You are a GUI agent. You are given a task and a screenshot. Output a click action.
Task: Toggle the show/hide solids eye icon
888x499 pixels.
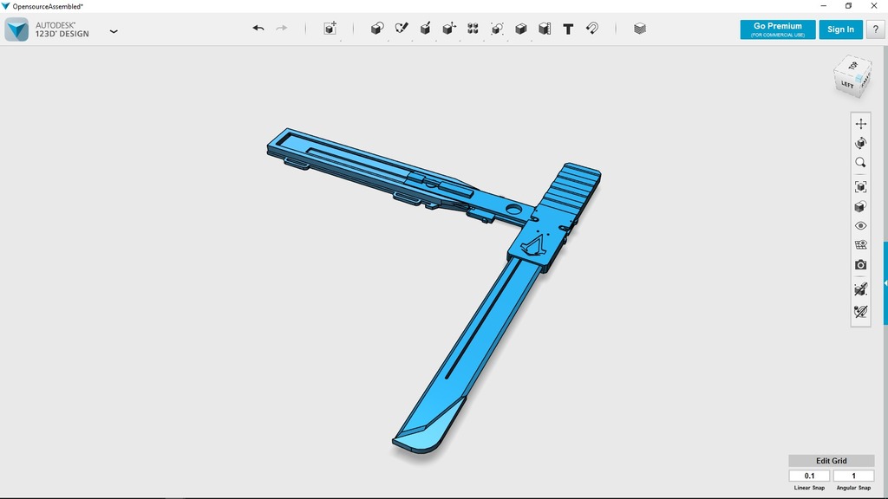click(860, 225)
